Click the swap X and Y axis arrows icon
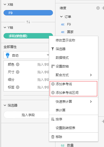 (28, 22)
